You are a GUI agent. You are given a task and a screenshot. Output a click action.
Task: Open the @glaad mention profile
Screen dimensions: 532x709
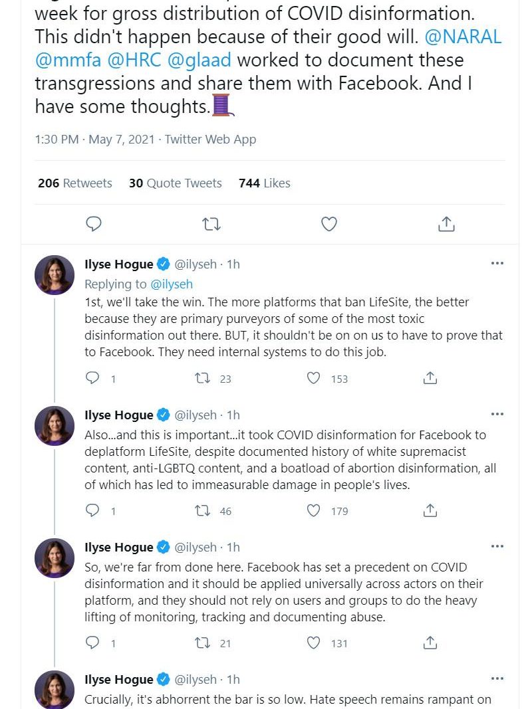point(199,60)
